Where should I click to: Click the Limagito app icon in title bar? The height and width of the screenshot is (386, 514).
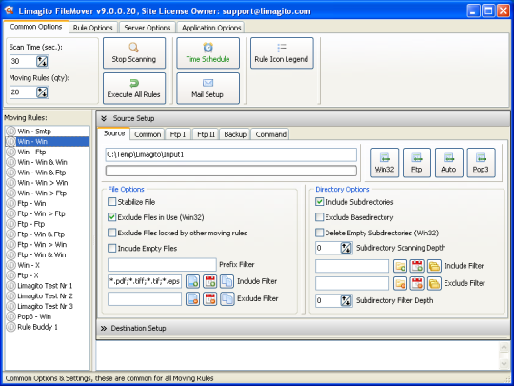[x=9, y=10]
